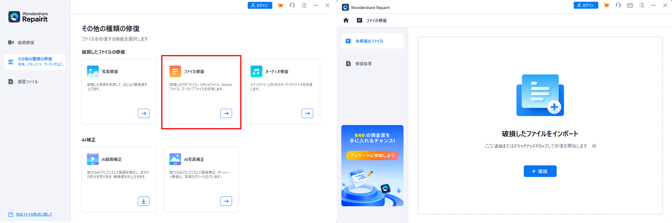Click the arrow button on オーディオ修復 card
The height and width of the screenshot is (223, 672).
click(307, 113)
